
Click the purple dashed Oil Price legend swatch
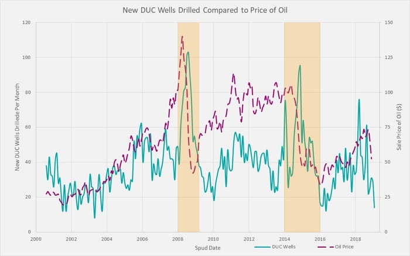point(326,247)
